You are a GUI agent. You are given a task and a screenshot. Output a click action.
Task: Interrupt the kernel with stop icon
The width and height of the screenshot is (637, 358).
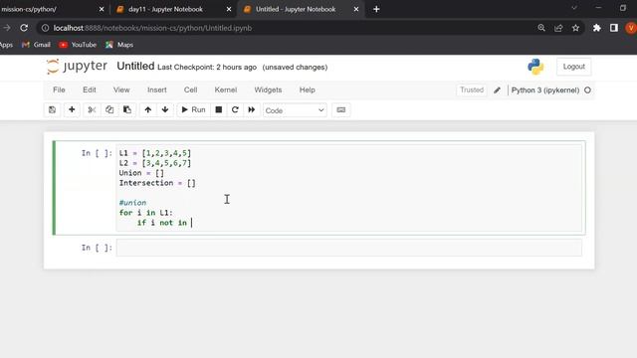[219, 110]
